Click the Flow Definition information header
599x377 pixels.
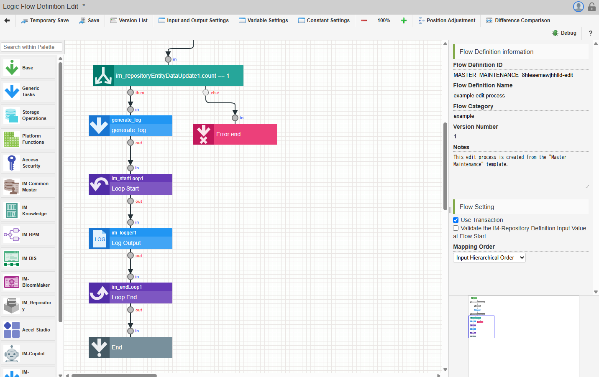pos(521,52)
